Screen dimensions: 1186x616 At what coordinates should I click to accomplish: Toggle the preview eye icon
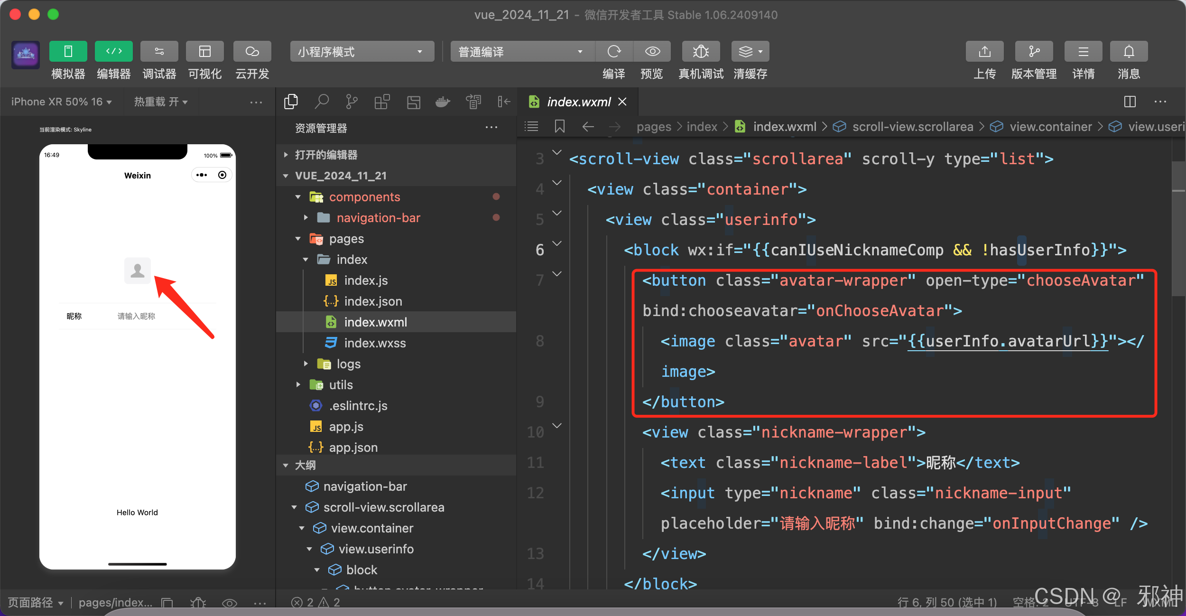[652, 51]
